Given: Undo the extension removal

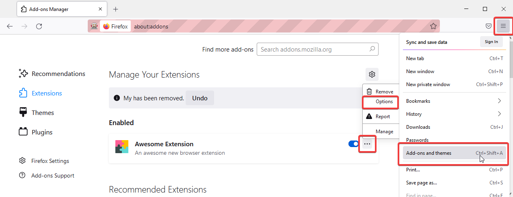Looking at the screenshot, I should [x=200, y=98].
